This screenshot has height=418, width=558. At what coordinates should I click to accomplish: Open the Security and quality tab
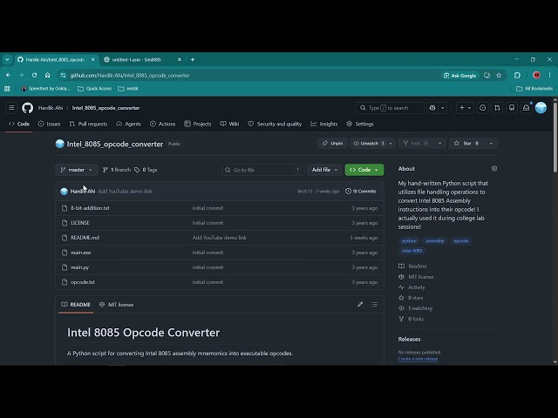tap(275, 124)
